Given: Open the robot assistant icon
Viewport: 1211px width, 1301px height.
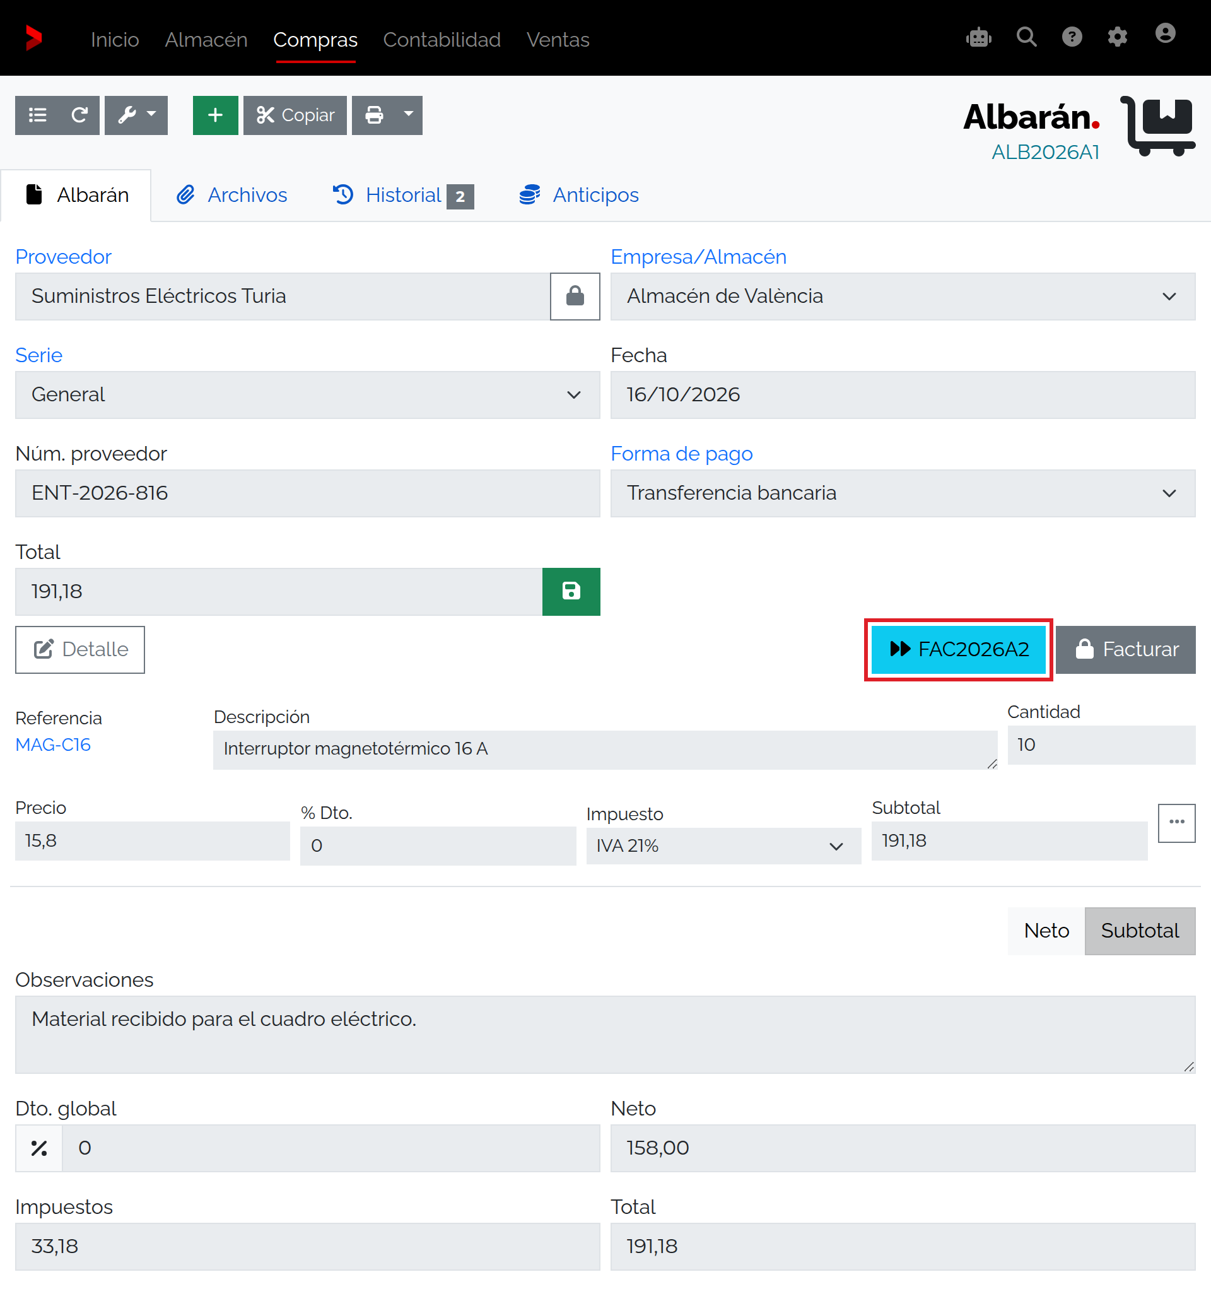Looking at the screenshot, I should point(979,37).
